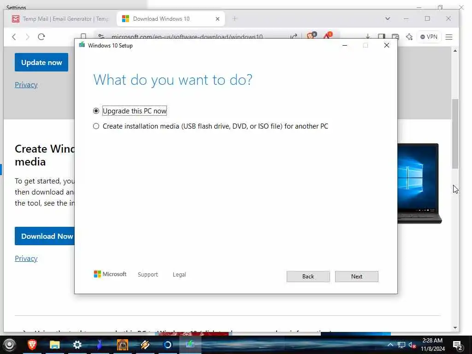Click Windows 10 Setup title bar icon
Screen dimensions: 472x354
point(82,45)
